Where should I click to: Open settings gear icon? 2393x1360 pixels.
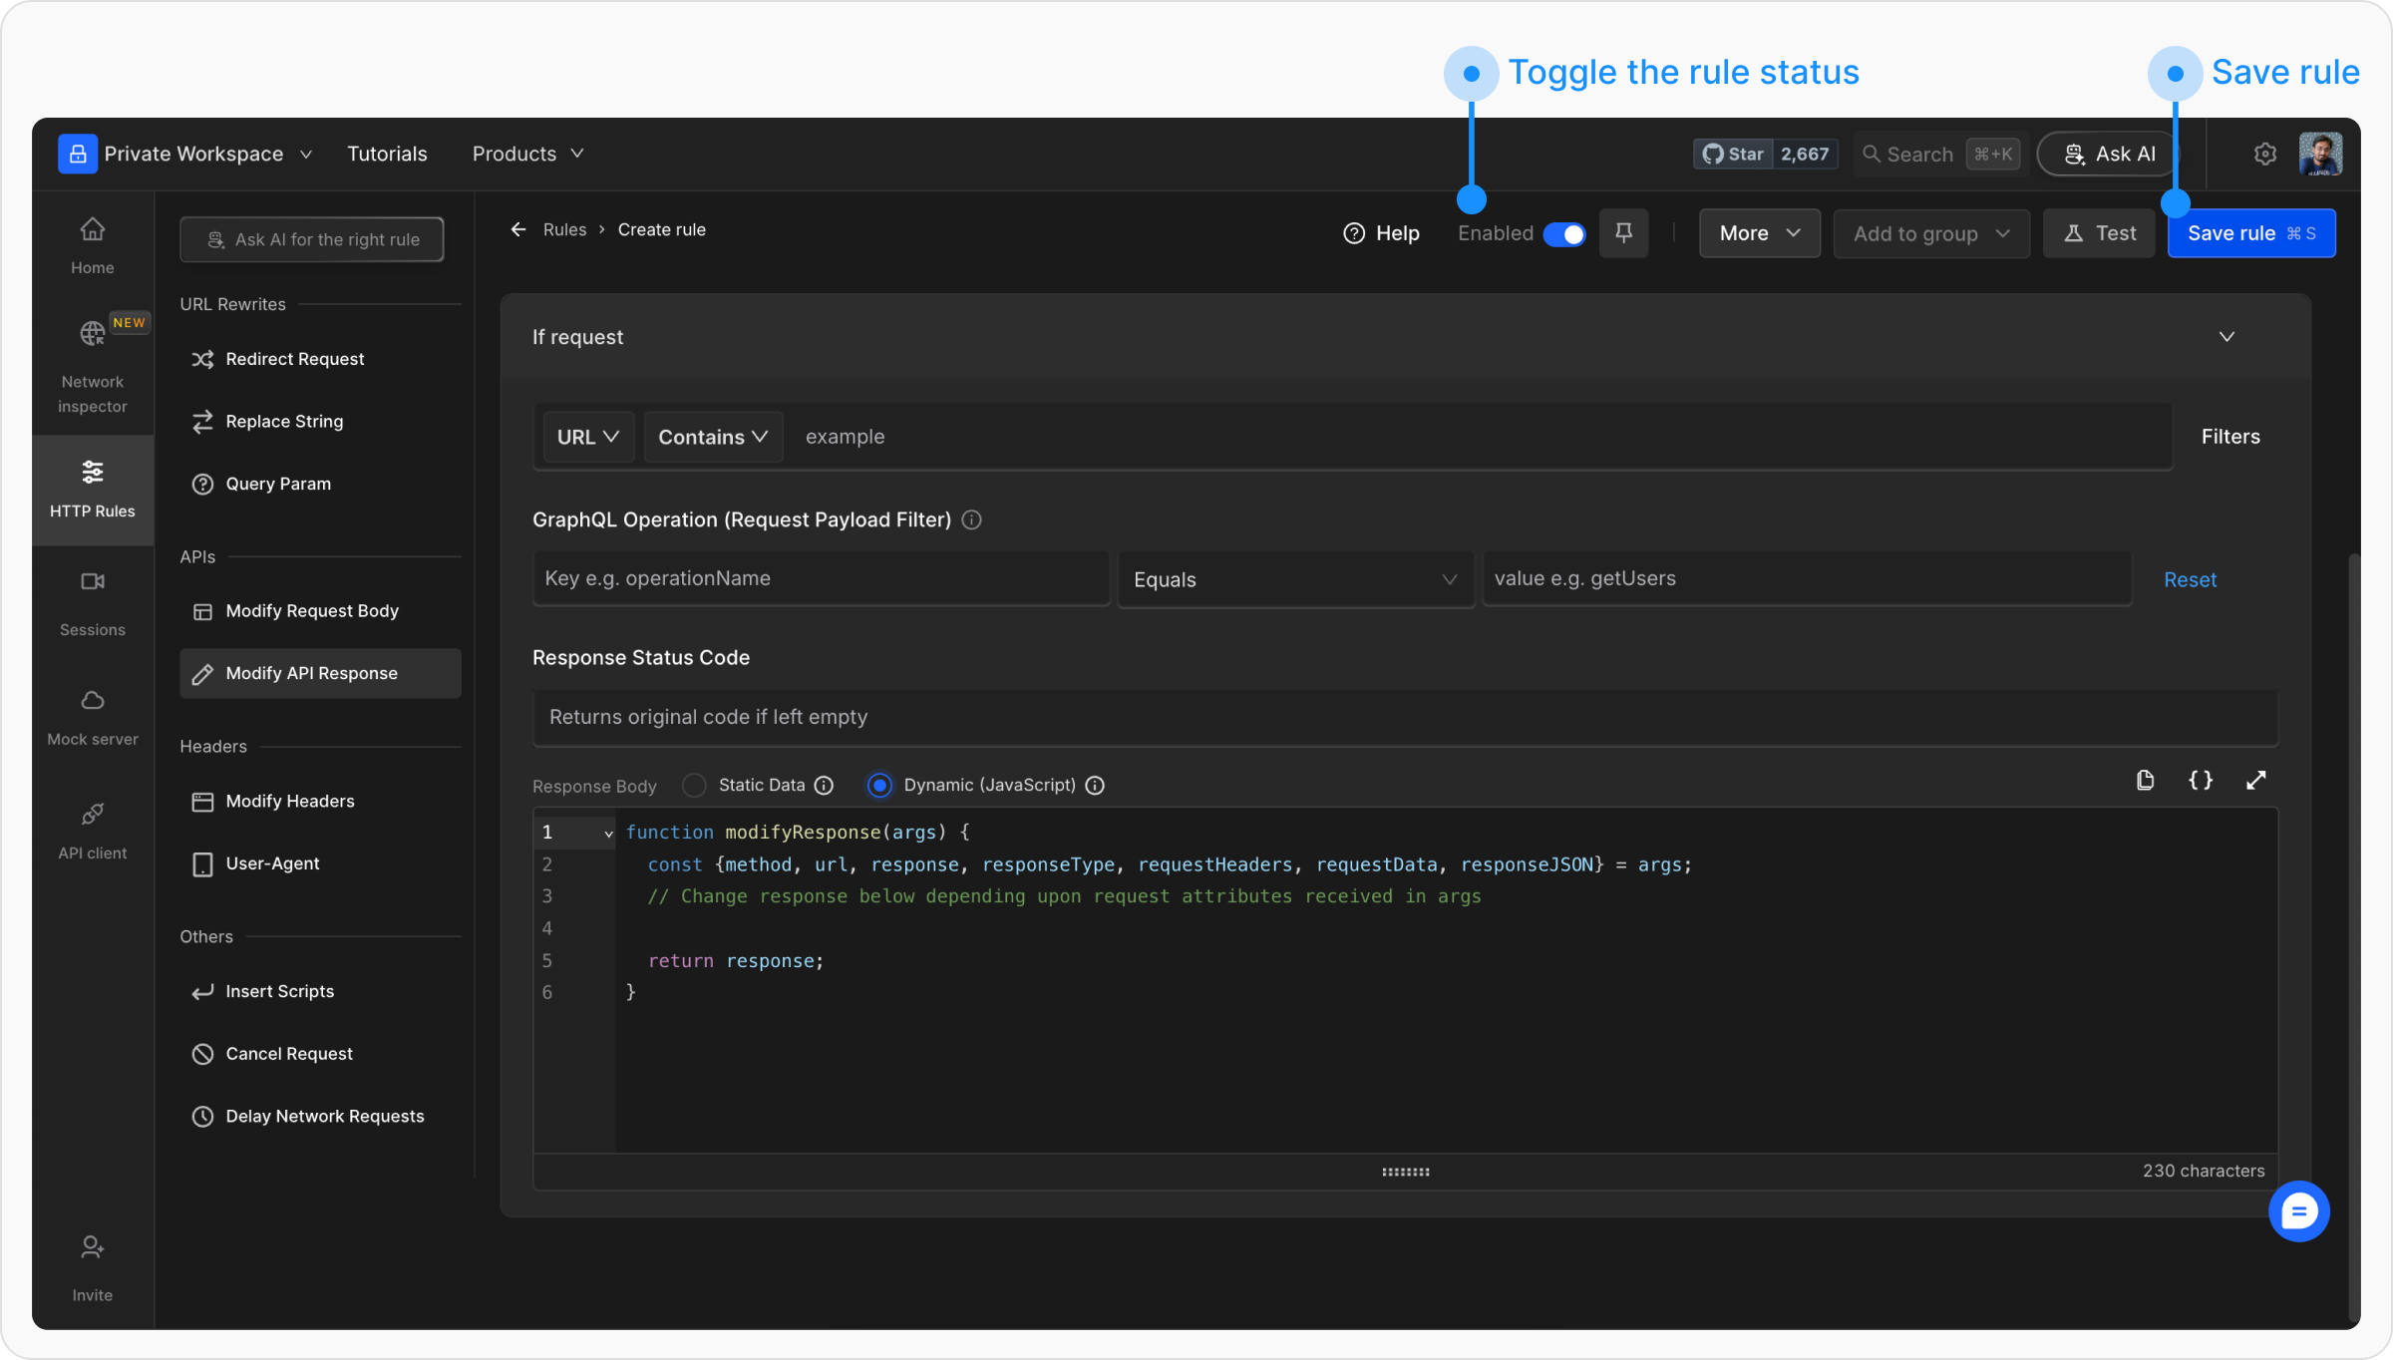pyautogui.click(x=2264, y=155)
